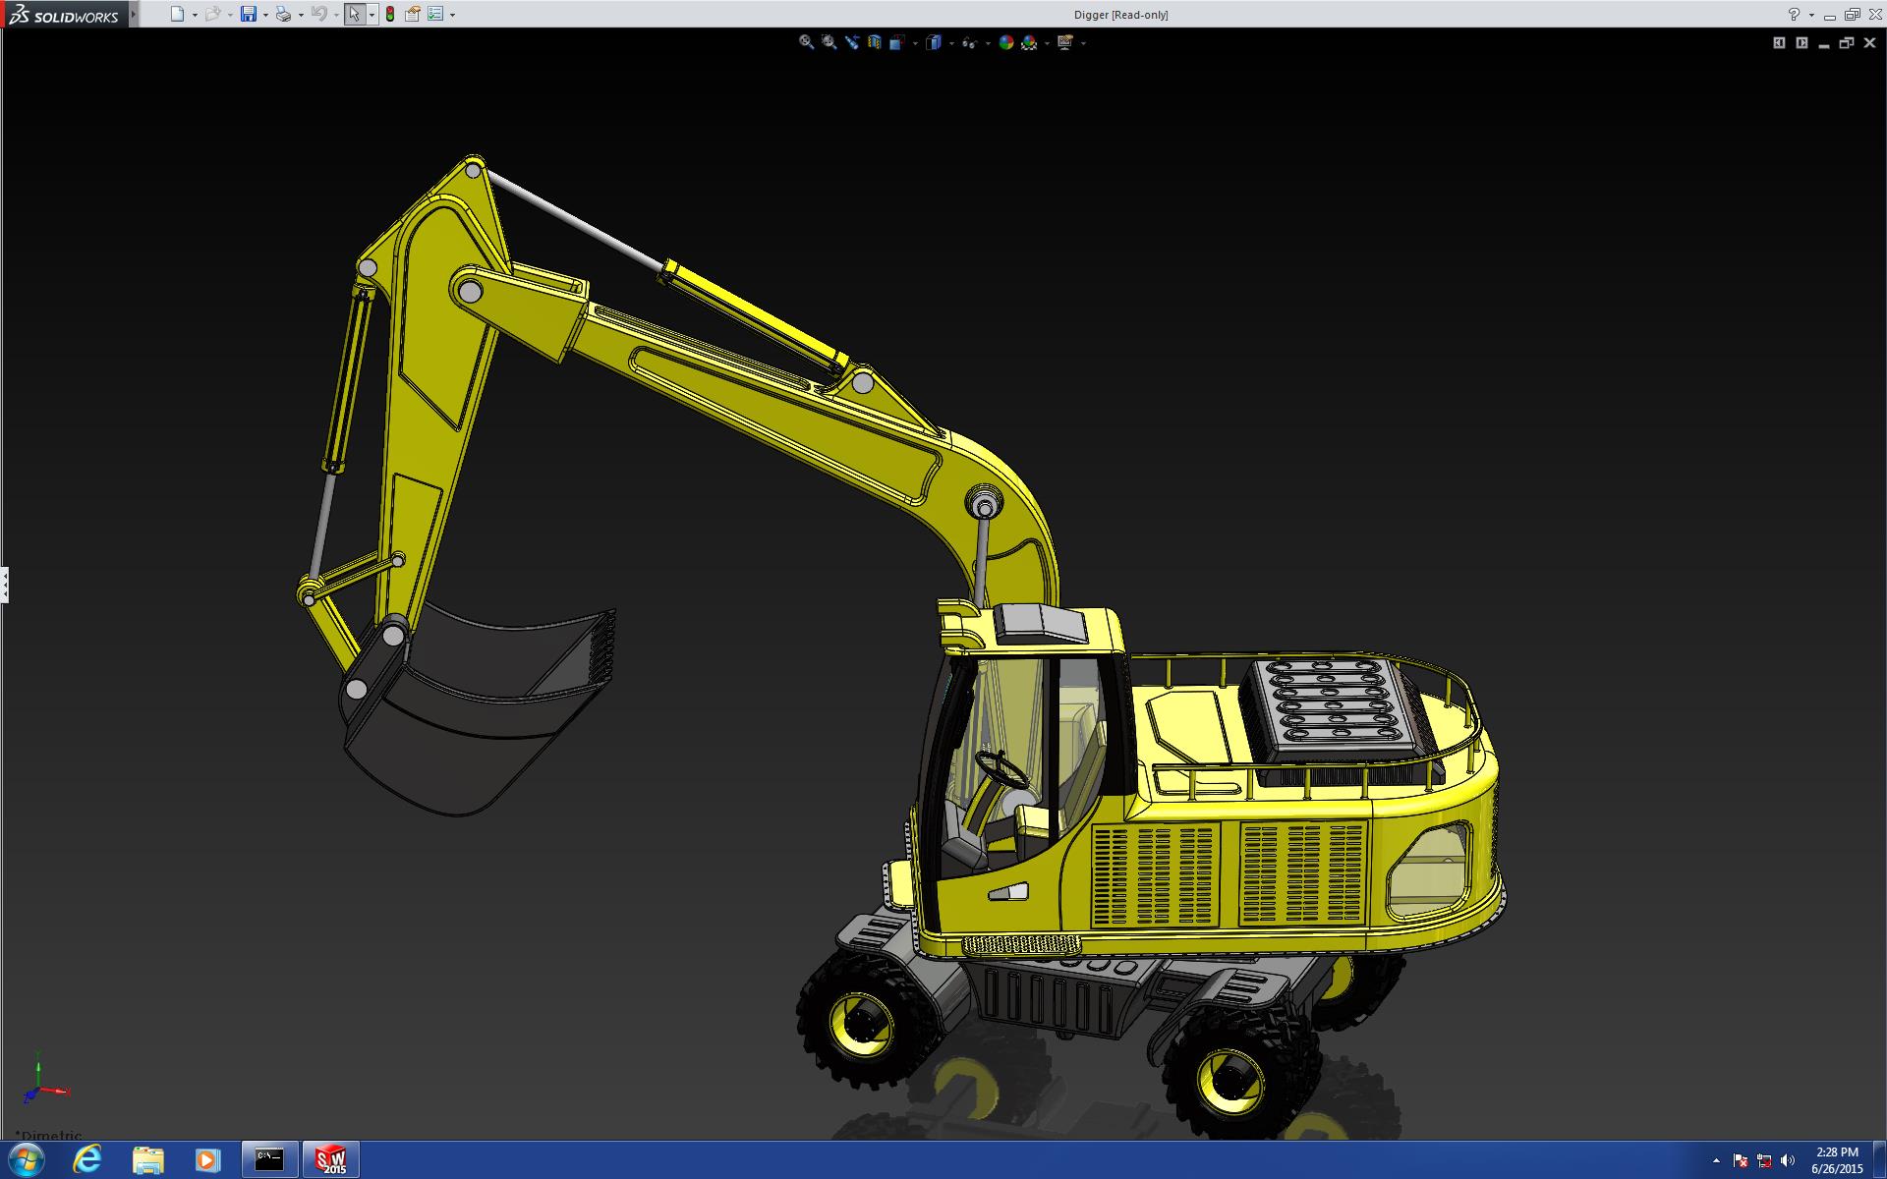Expand the Save button dropdown arrow

point(265,15)
